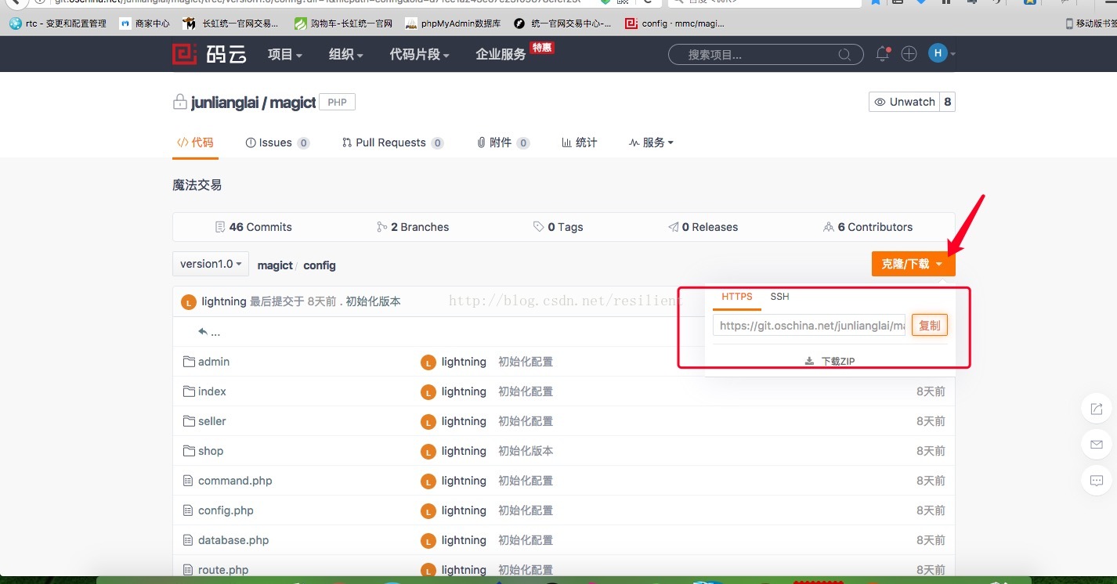Open the index folder

212,391
